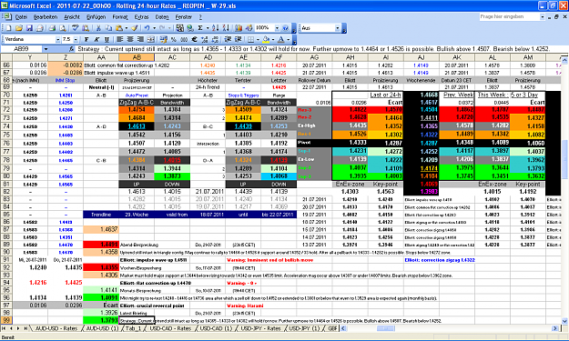Switch to the USD-CAD - Rates sheet tab
This screenshot has width=569, height=341.
click(170, 328)
